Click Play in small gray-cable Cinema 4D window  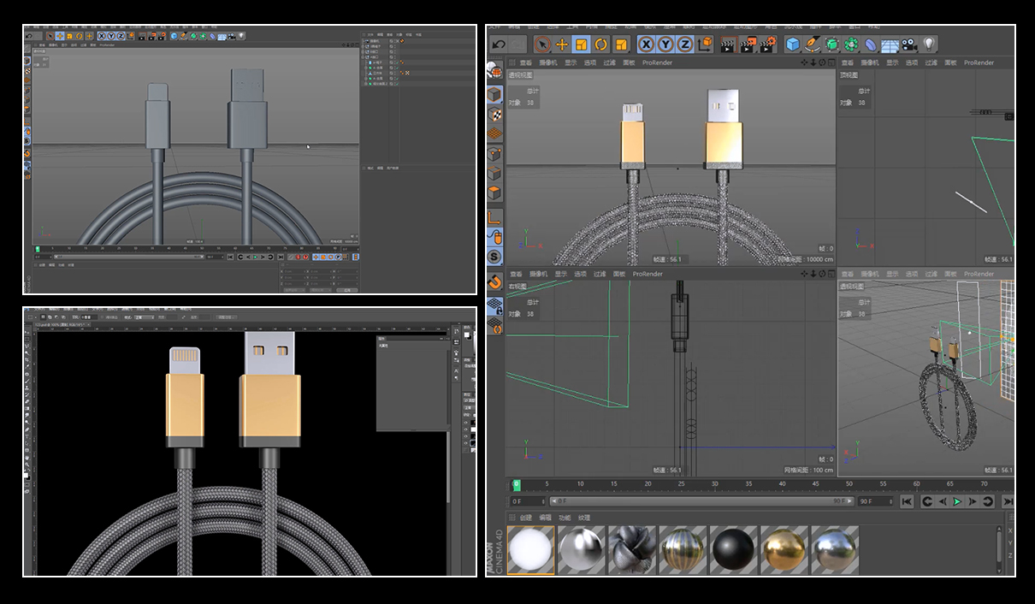click(255, 257)
